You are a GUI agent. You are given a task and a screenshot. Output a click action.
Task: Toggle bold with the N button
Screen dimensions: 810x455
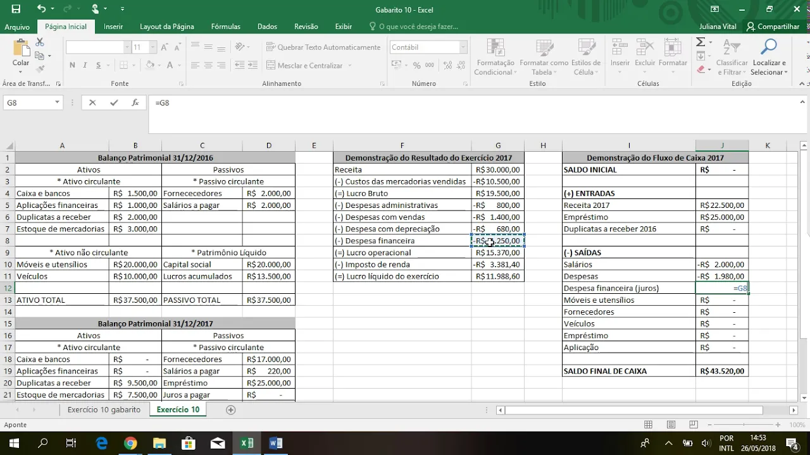[x=72, y=65]
